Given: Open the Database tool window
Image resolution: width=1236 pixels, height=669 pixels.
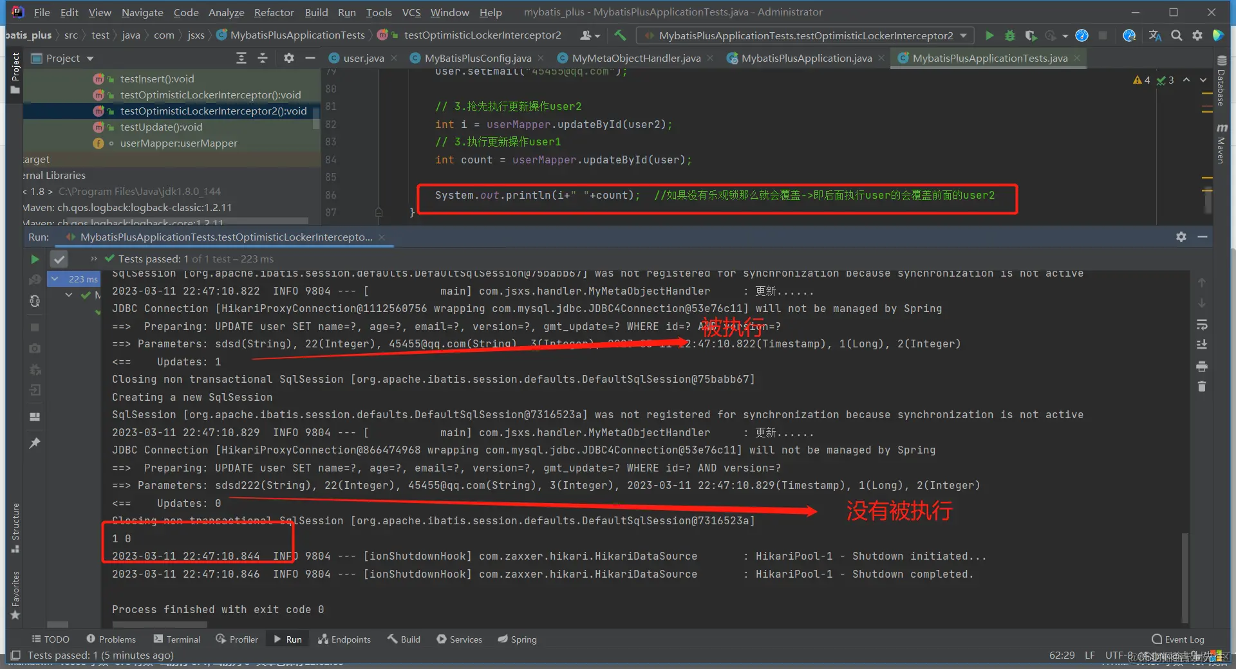Looking at the screenshot, I should tap(1221, 80).
